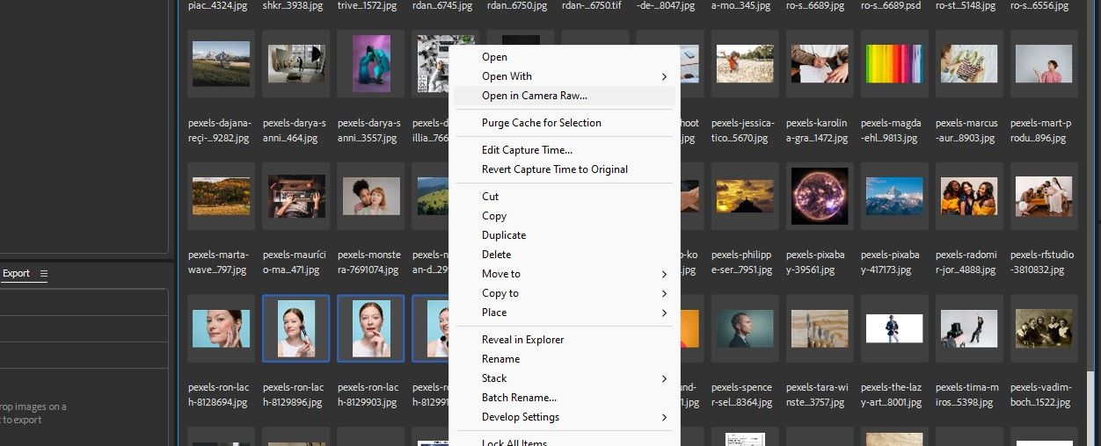Select the golden sunset silhouette thumbnail
The height and width of the screenshot is (446, 1101).
tap(745, 196)
